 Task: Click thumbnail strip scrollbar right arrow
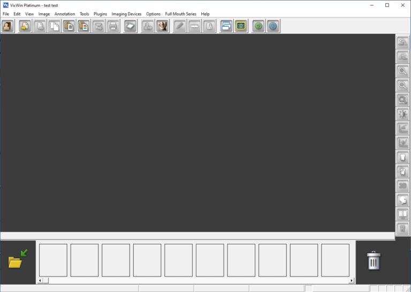pyautogui.click(x=352, y=280)
